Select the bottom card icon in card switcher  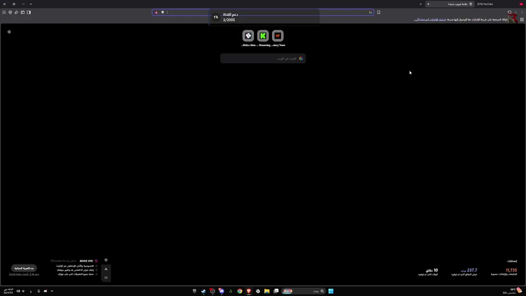(106, 277)
